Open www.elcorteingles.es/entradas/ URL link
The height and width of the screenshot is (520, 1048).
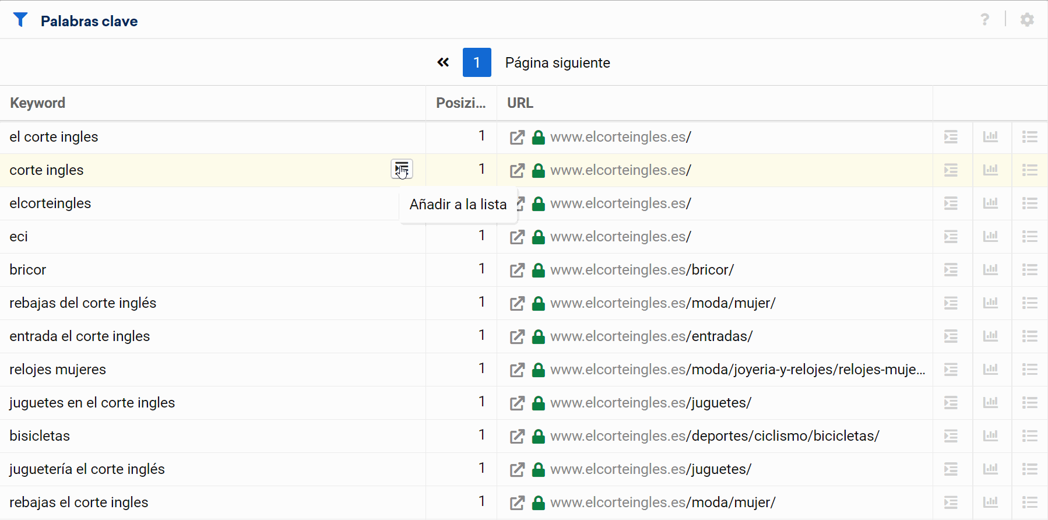[x=651, y=336]
